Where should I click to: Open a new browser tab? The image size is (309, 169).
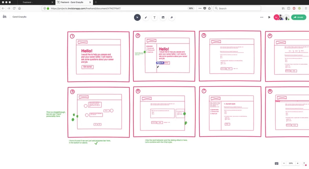coord(96,2)
